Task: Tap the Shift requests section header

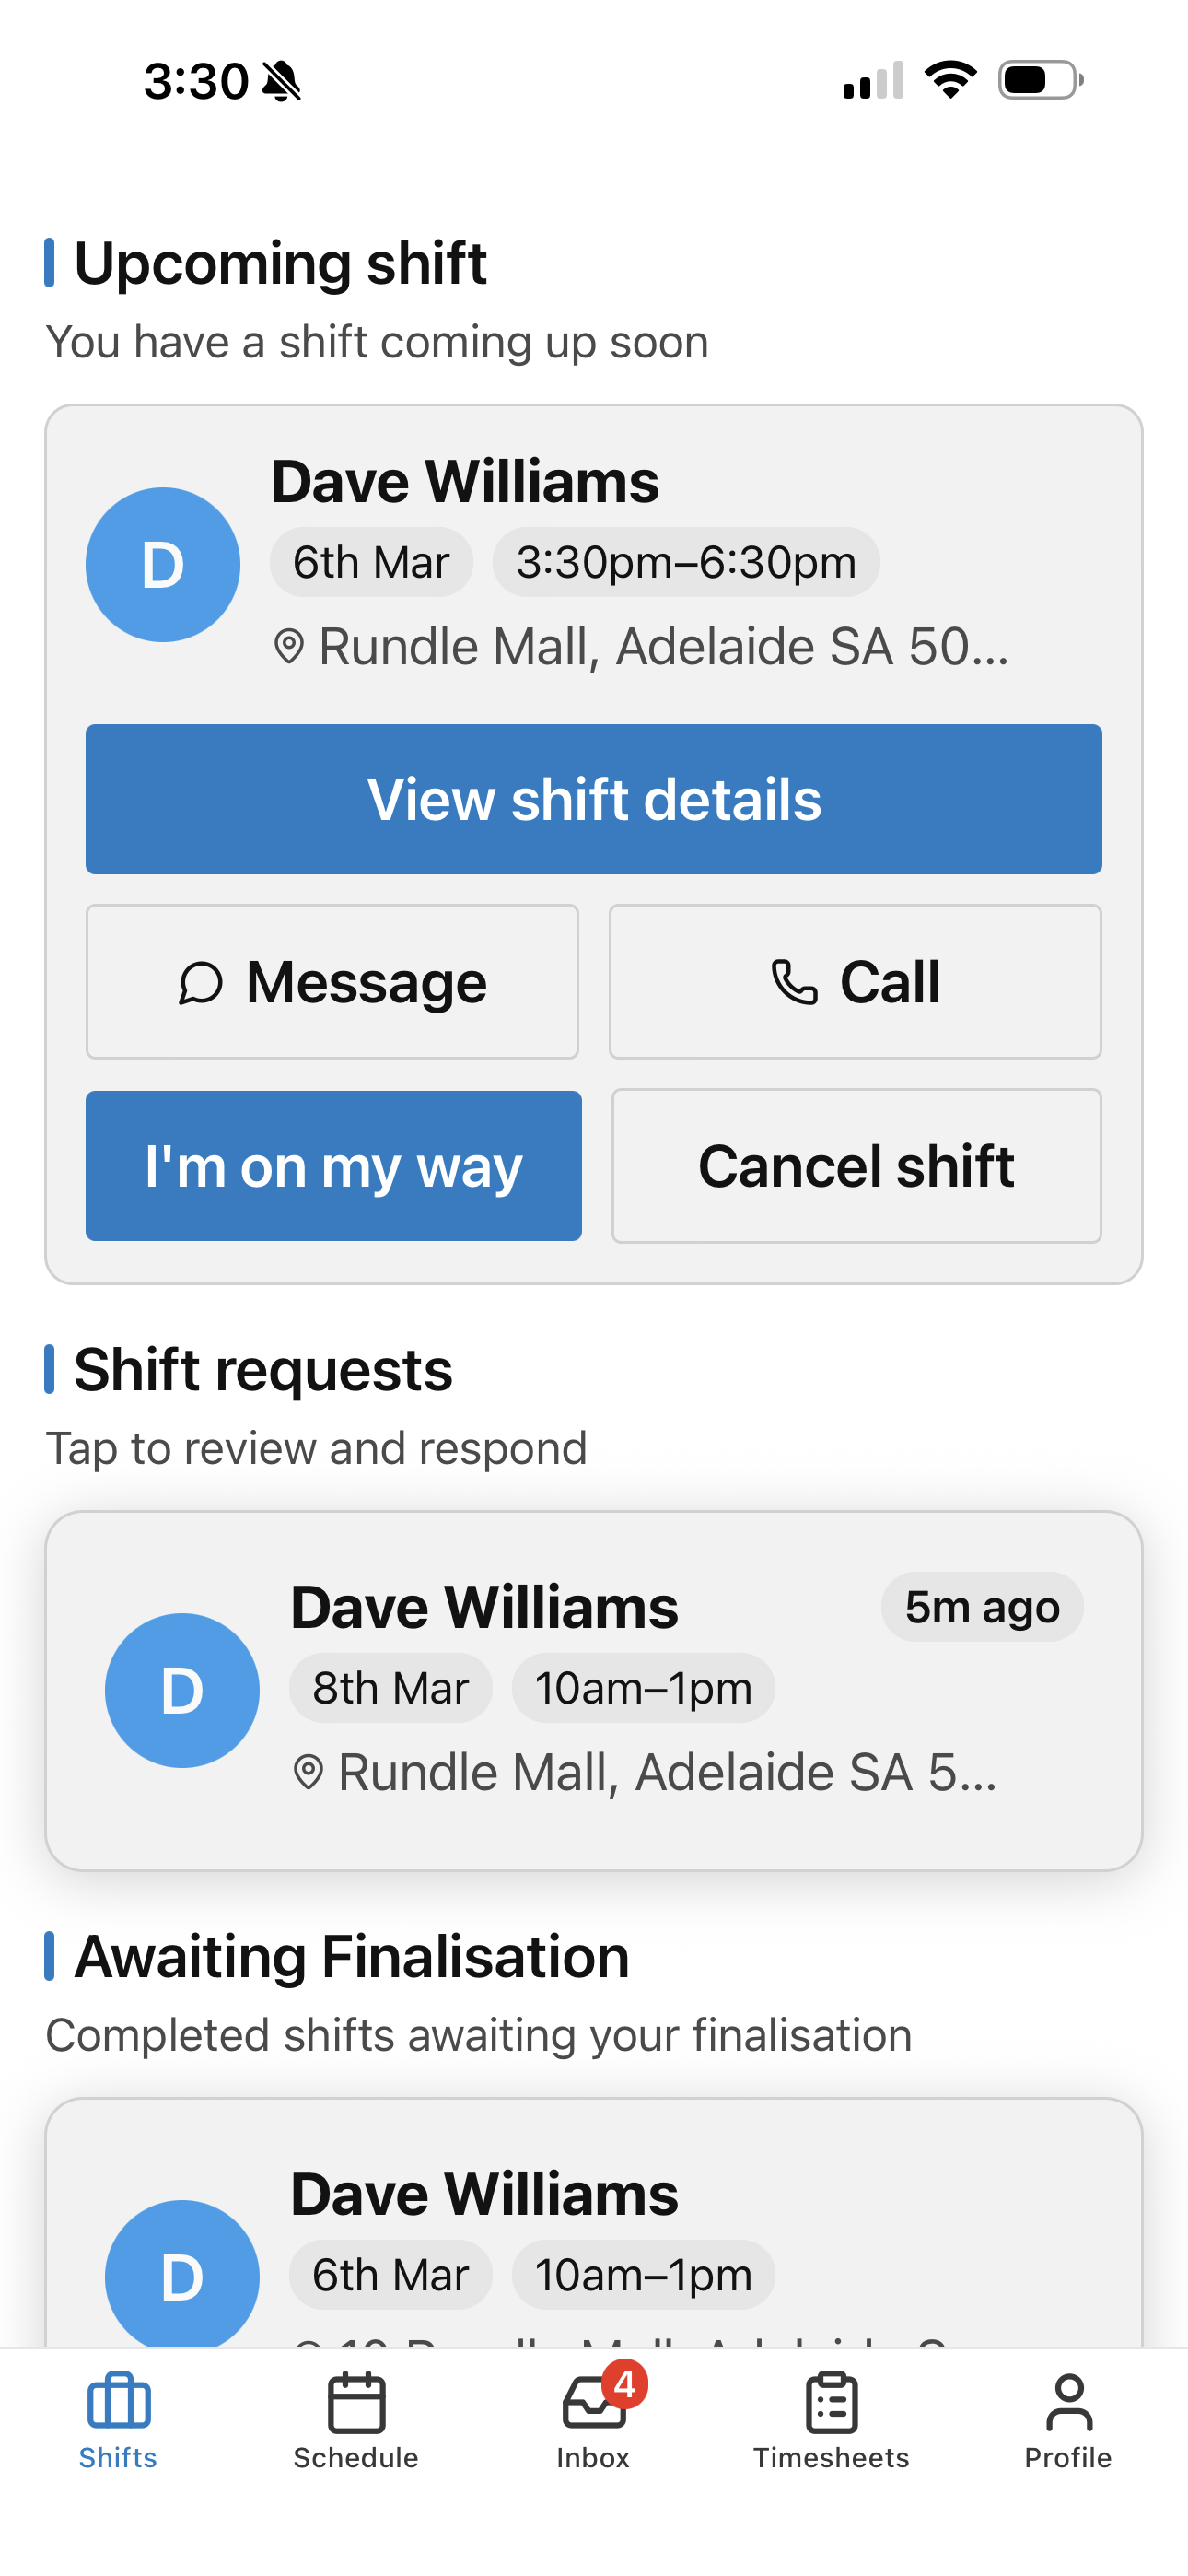Action: pos(248,1369)
